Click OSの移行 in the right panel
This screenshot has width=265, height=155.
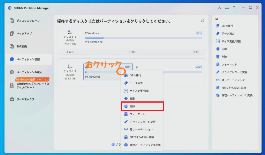227,26
